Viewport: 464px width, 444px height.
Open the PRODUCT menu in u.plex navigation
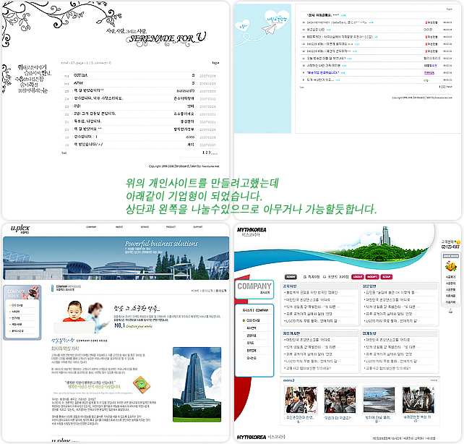click(172, 227)
